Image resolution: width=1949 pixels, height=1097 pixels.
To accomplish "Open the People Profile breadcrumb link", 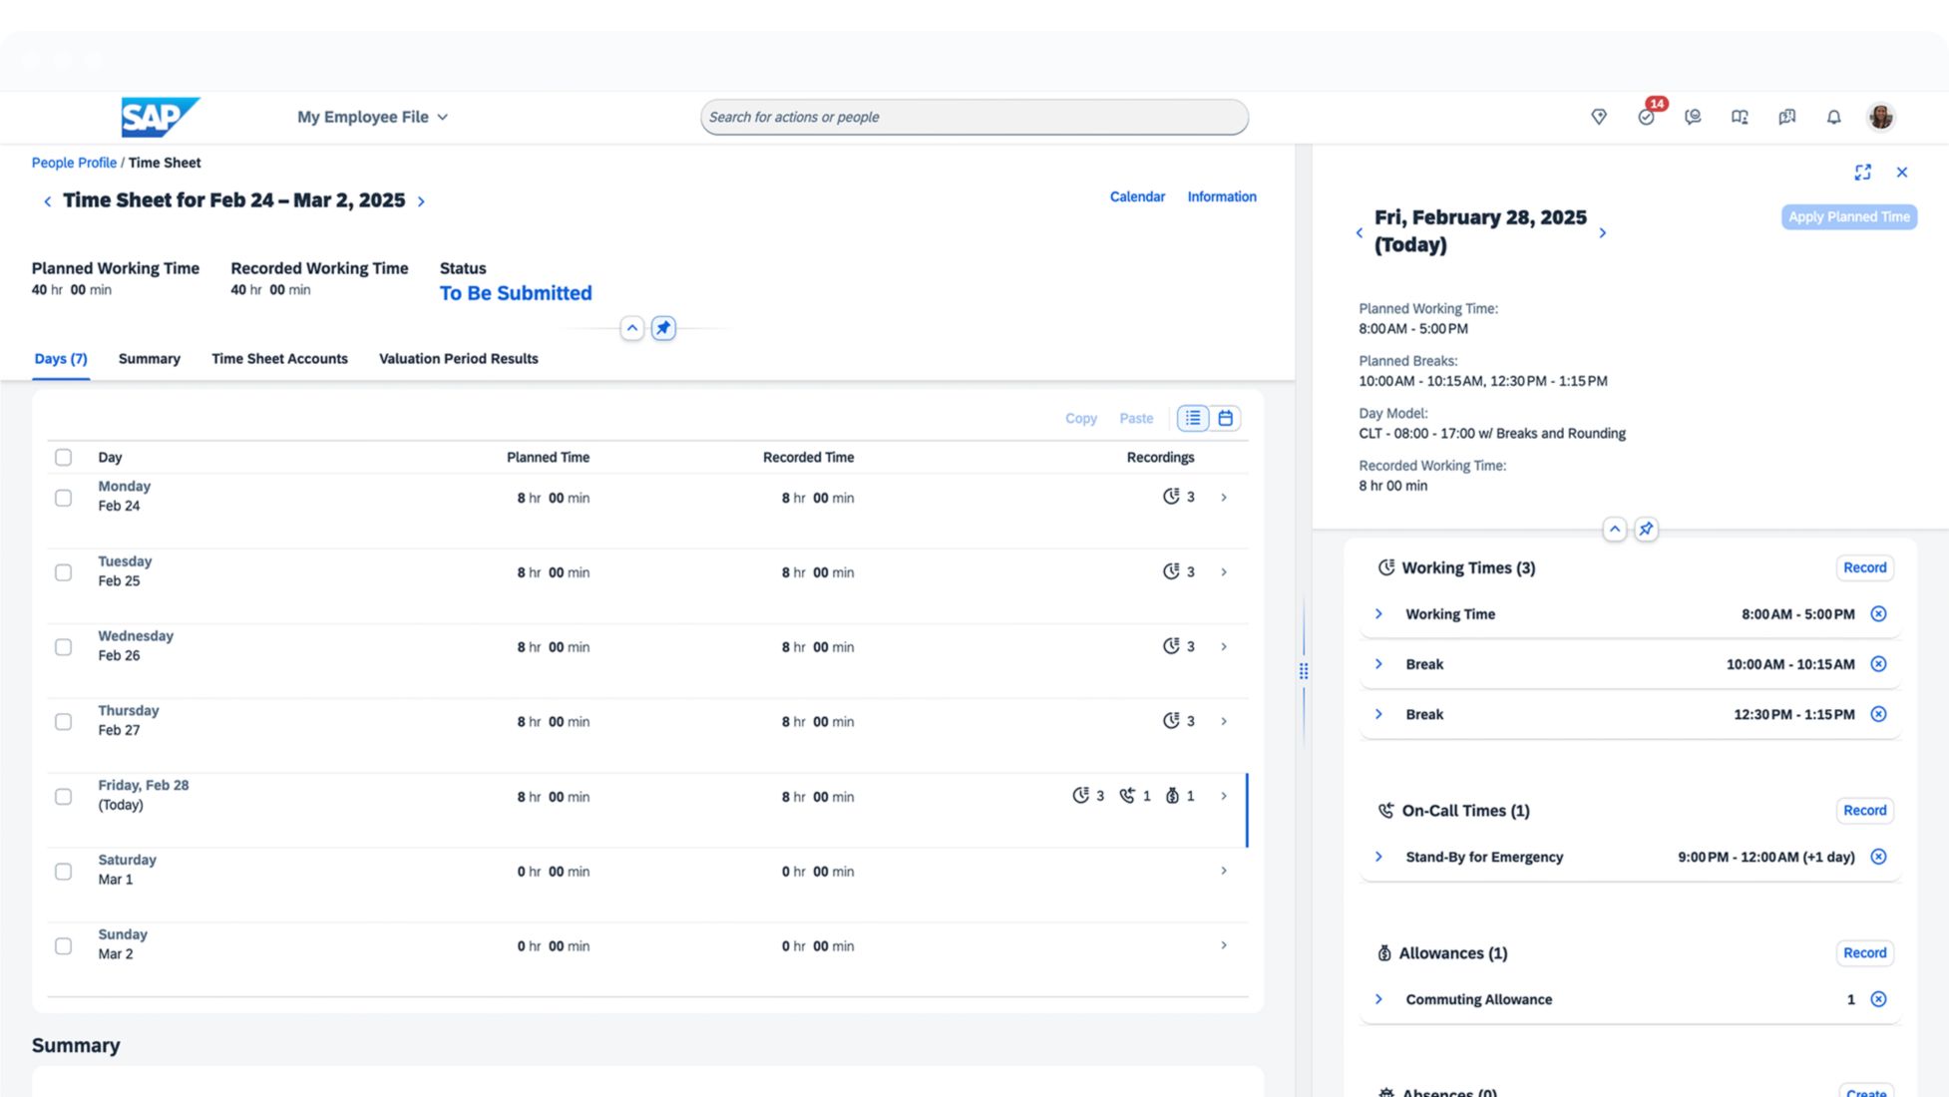I will pos(74,163).
